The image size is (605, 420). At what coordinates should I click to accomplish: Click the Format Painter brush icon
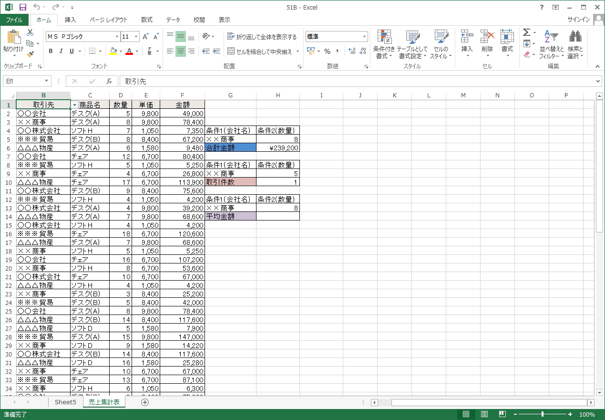coord(30,54)
